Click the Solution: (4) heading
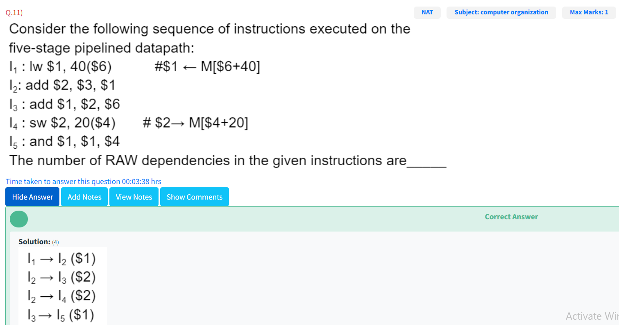619x325 pixels. pyautogui.click(x=39, y=242)
